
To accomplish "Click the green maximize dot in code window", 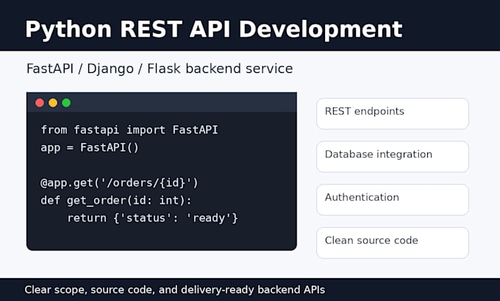I will tap(66, 103).
